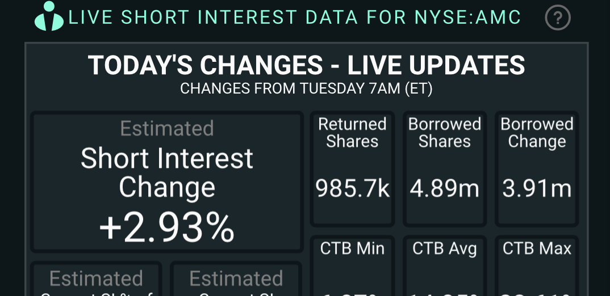Click Estimated label above Short Interest Change
This screenshot has height=296, width=610.
click(x=167, y=128)
